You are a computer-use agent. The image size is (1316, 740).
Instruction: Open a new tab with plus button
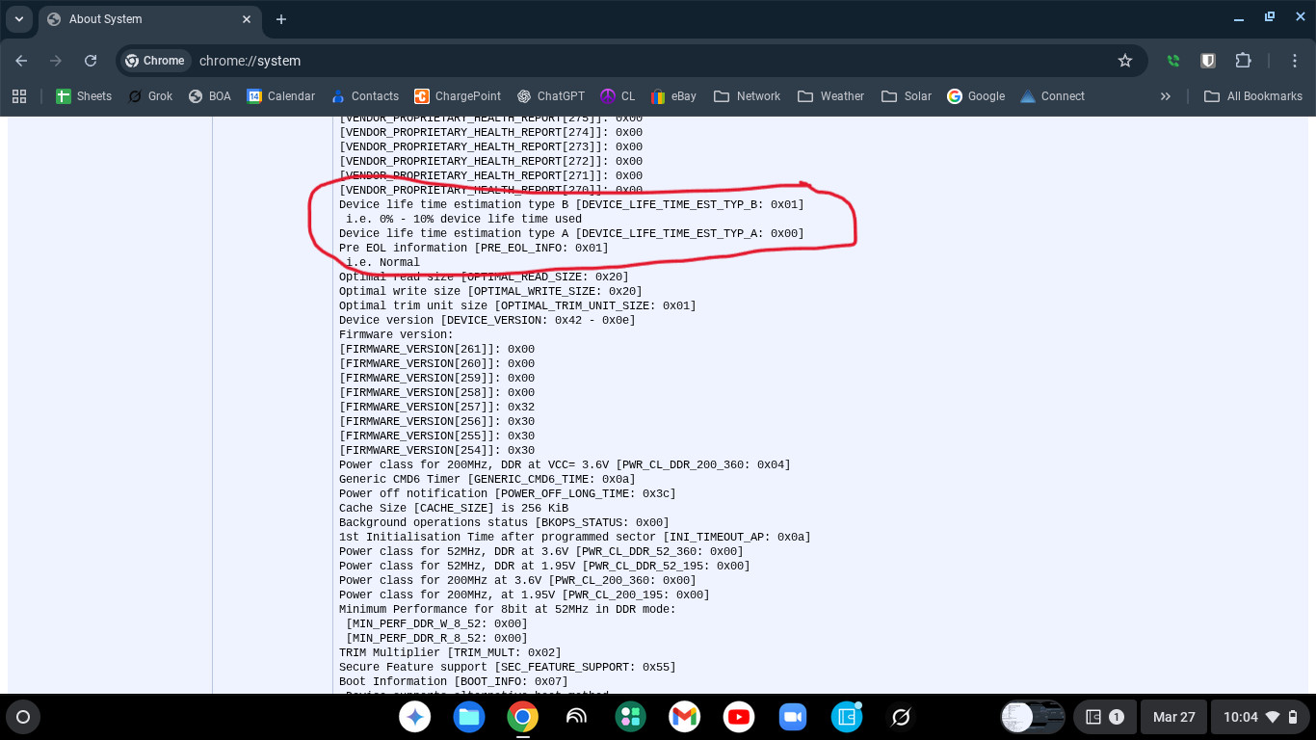[x=281, y=19]
